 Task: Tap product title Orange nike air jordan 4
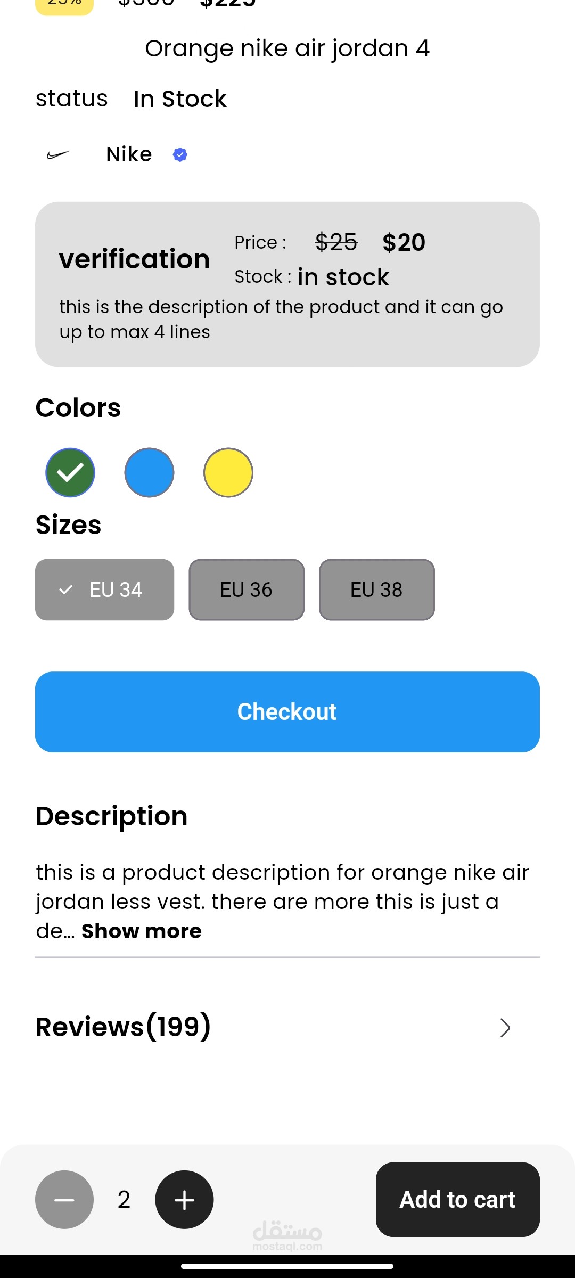tap(287, 48)
